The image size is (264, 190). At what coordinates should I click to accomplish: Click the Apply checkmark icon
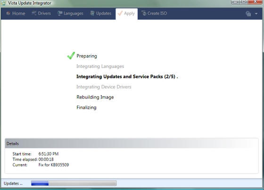pos(120,13)
